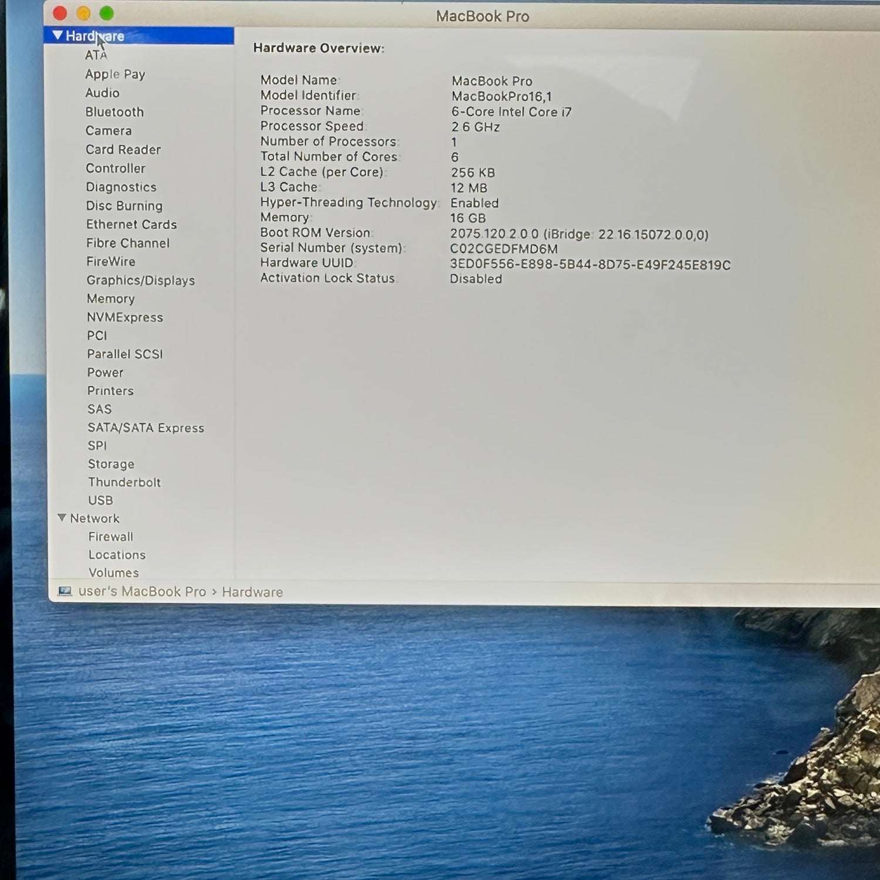Click processor name 6-Core Intel Core i7
880x880 pixels.
tap(511, 111)
